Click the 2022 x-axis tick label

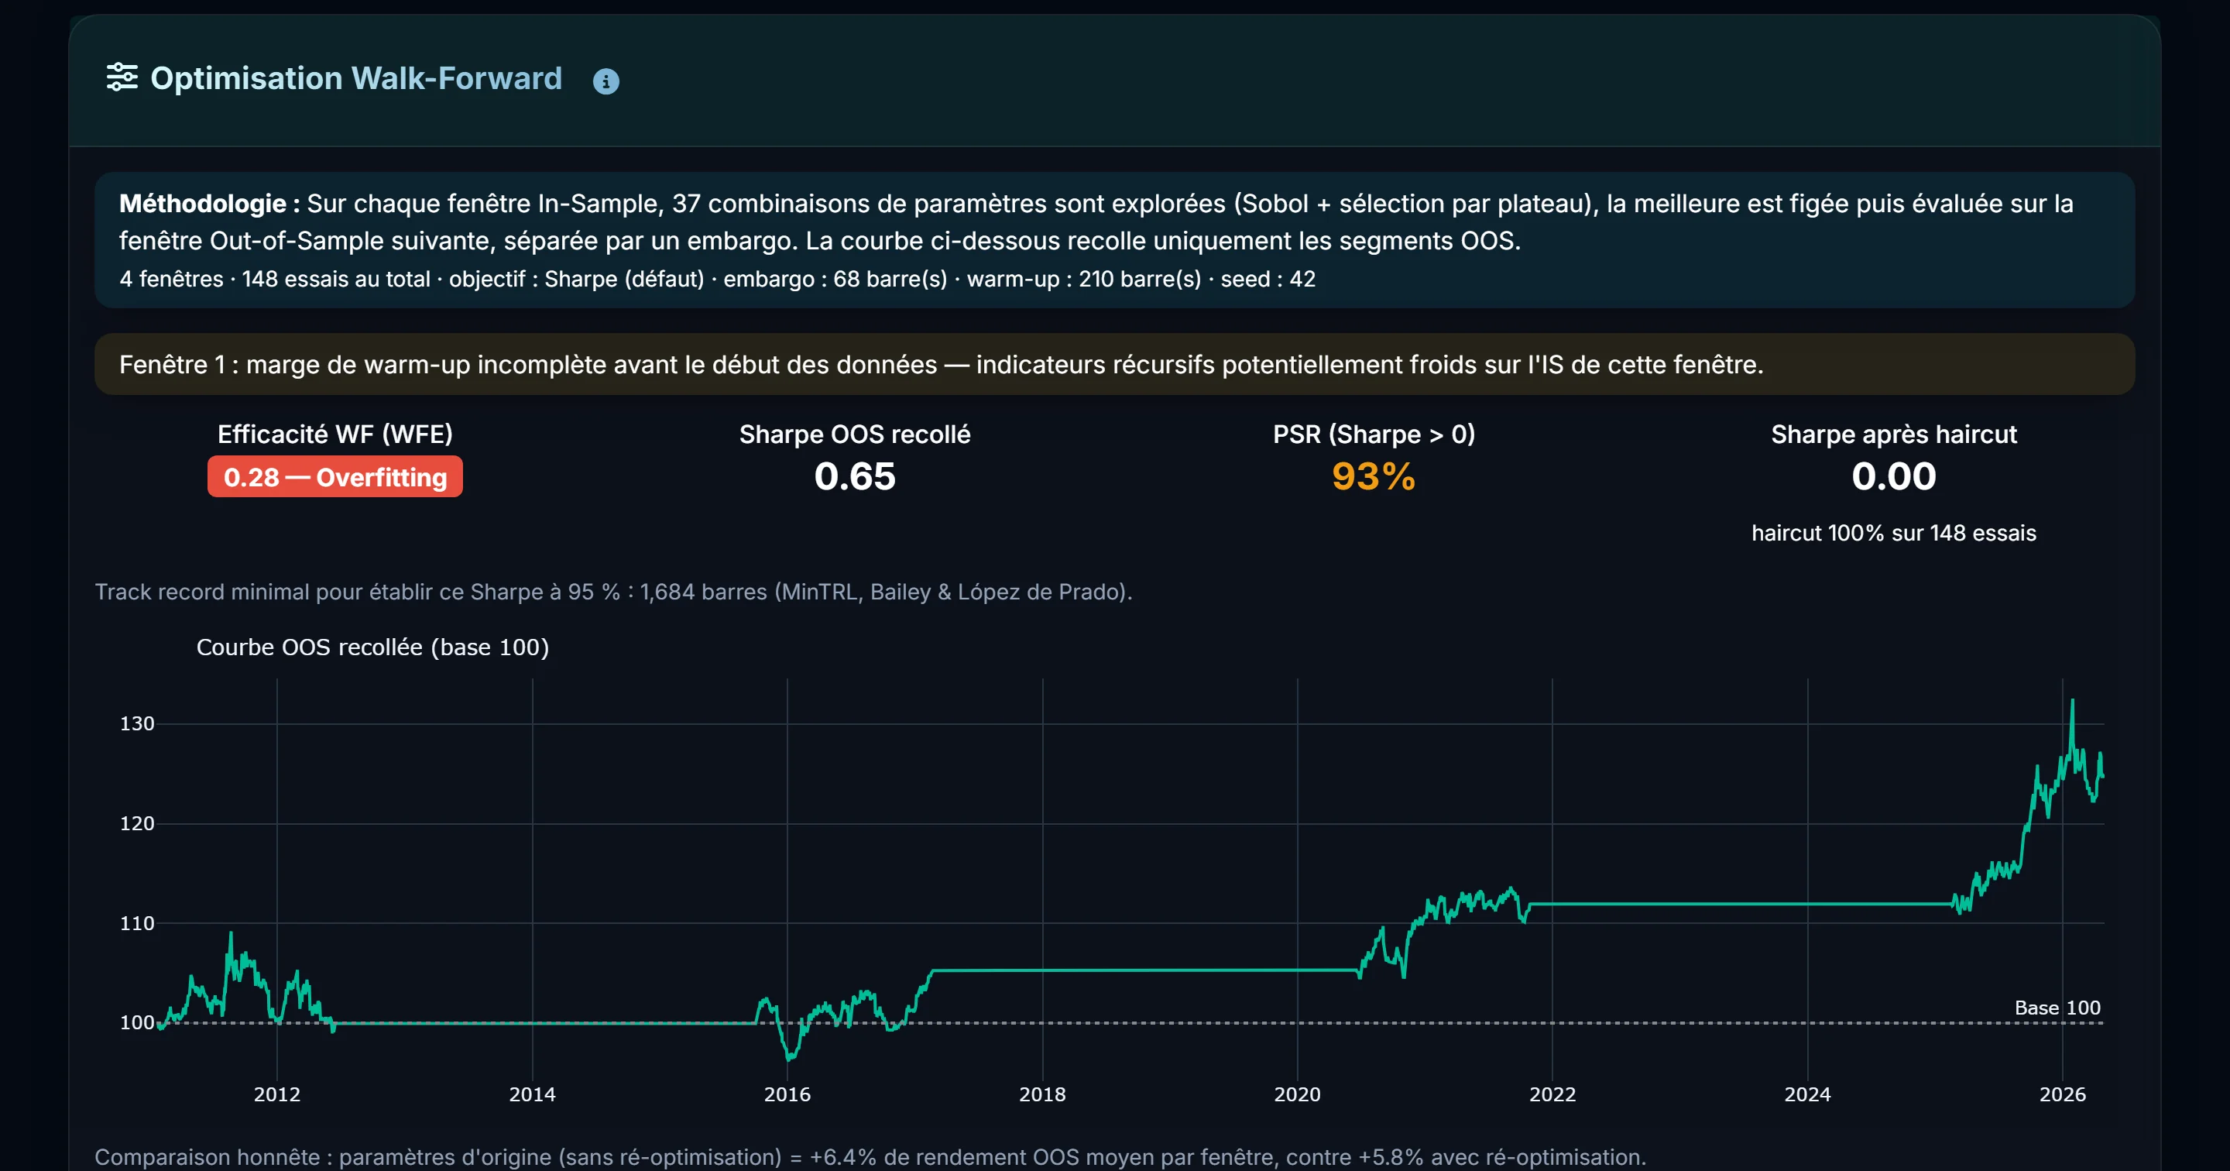1552,1094
